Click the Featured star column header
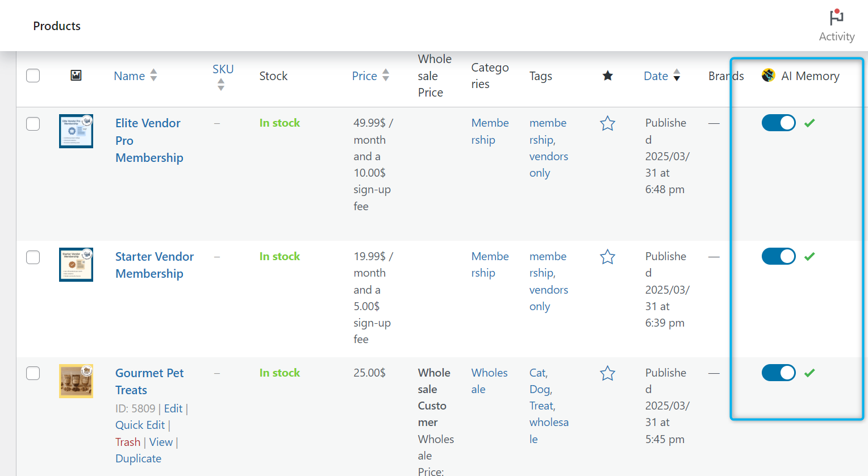Image resolution: width=868 pixels, height=476 pixels. [x=608, y=76]
